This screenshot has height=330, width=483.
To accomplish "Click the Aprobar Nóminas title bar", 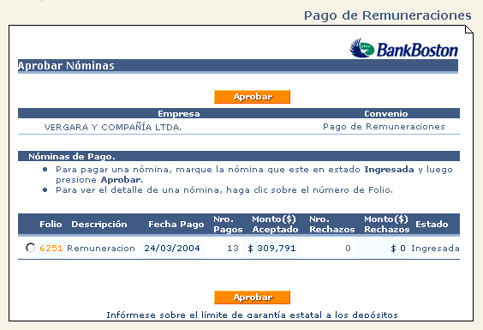I will [238, 66].
